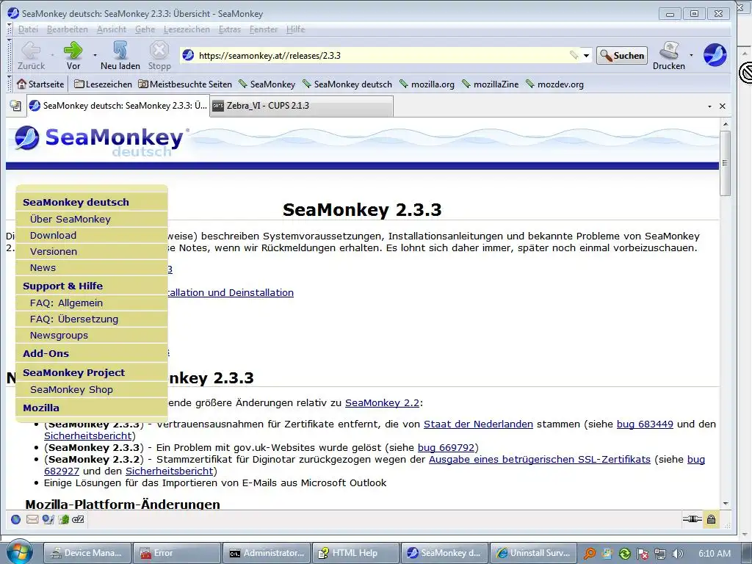
Task: Click the 6:10 AM taskbar clock
Action: 715,554
